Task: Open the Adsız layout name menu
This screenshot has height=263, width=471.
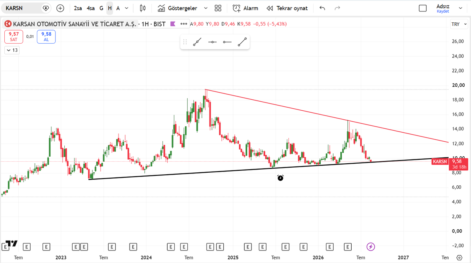Action: point(443,6)
